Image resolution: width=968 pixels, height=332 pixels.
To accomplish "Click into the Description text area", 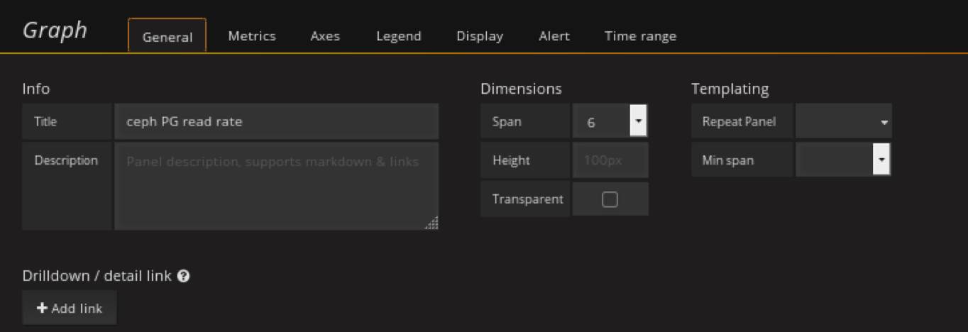I will 276,186.
